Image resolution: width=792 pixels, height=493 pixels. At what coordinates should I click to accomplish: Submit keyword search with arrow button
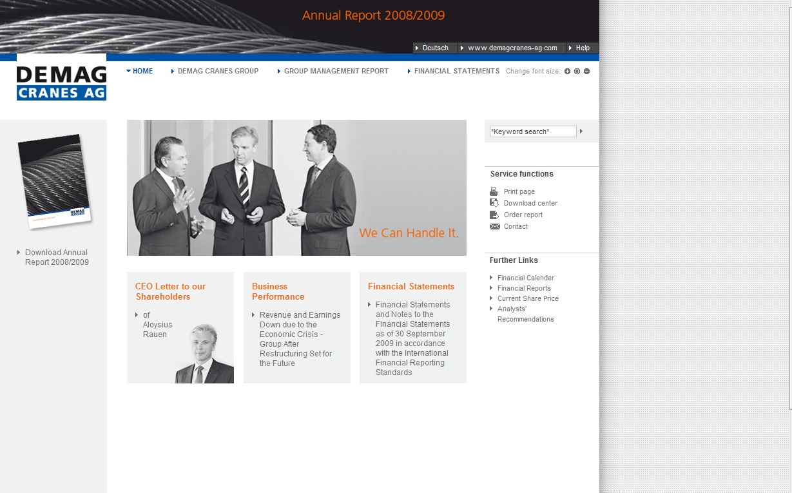(x=581, y=131)
